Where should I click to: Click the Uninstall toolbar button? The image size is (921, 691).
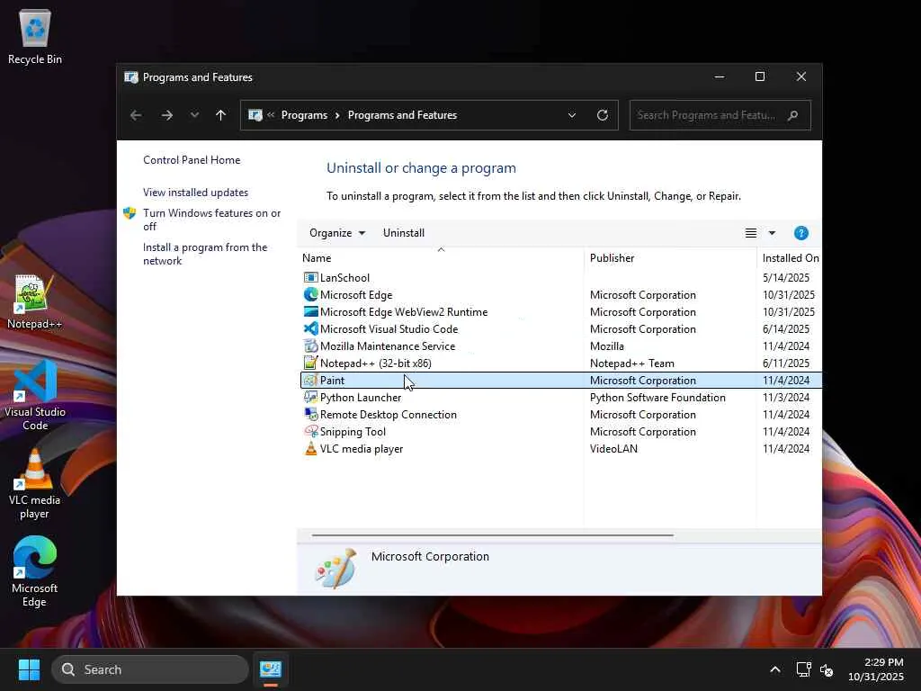click(x=404, y=233)
